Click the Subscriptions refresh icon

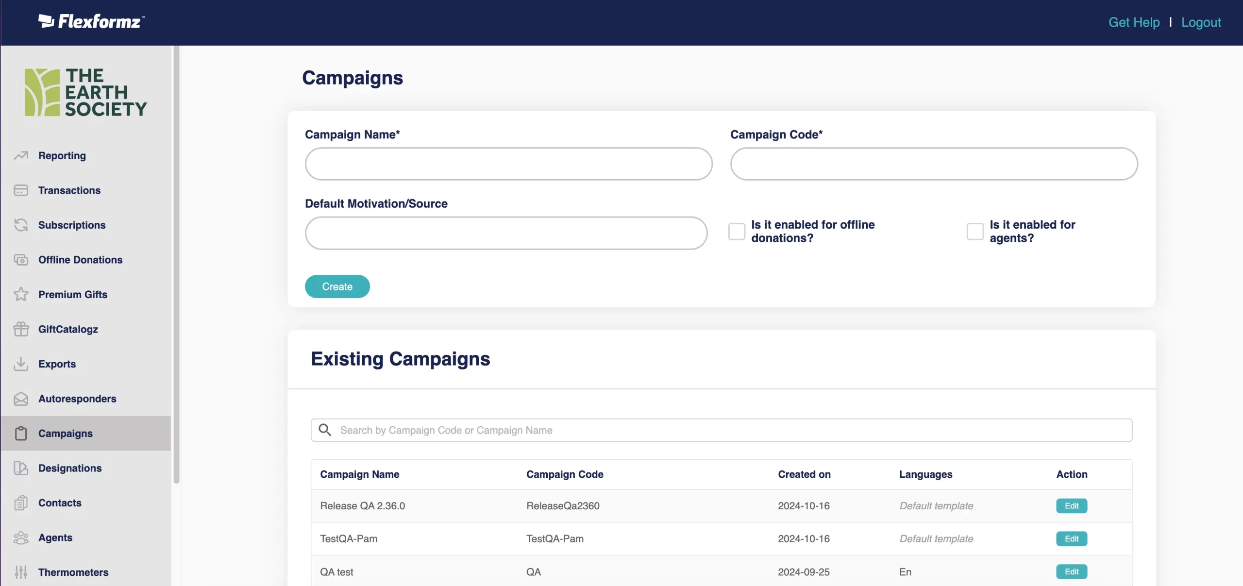pos(21,225)
